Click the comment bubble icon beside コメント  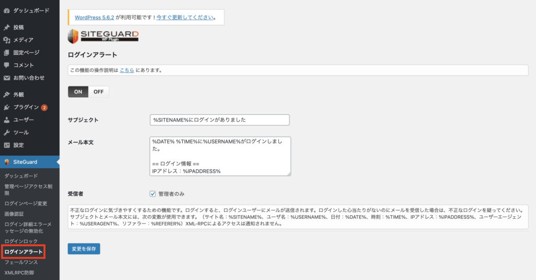(x=6, y=65)
